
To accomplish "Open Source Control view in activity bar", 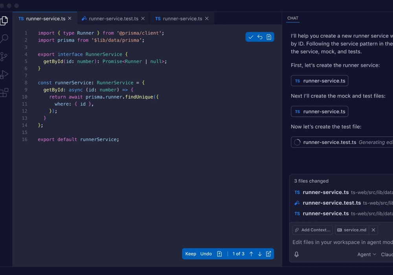I will click(x=4, y=57).
